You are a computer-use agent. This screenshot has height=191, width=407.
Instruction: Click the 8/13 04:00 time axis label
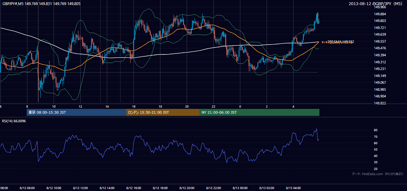[x=293, y=188]
